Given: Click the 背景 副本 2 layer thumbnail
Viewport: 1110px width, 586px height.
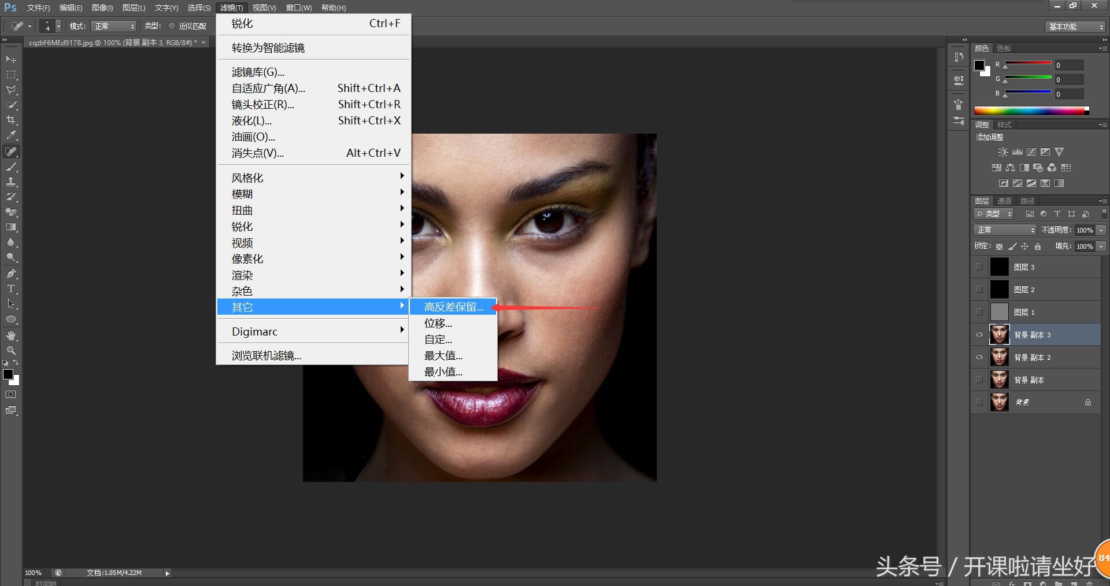Looking at the screenshot, I should [999, 358].
